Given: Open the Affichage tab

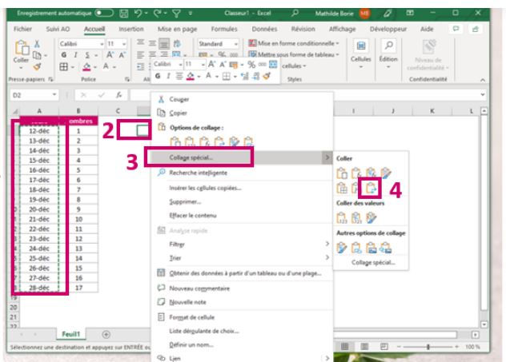Looking at the screenshot, I should 342,29.
